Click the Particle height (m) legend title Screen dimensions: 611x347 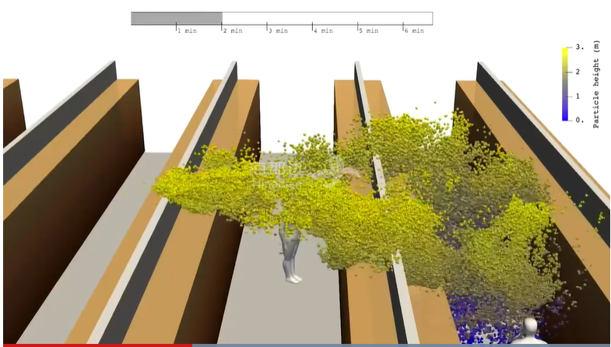point(596,86)
